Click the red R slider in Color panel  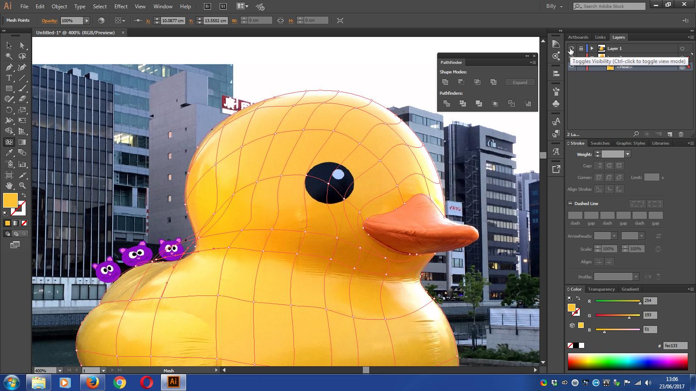618,301
